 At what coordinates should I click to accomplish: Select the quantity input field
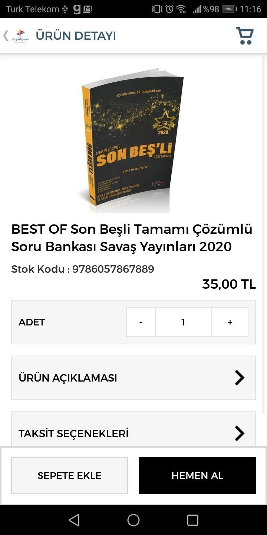tap(184, 322)
